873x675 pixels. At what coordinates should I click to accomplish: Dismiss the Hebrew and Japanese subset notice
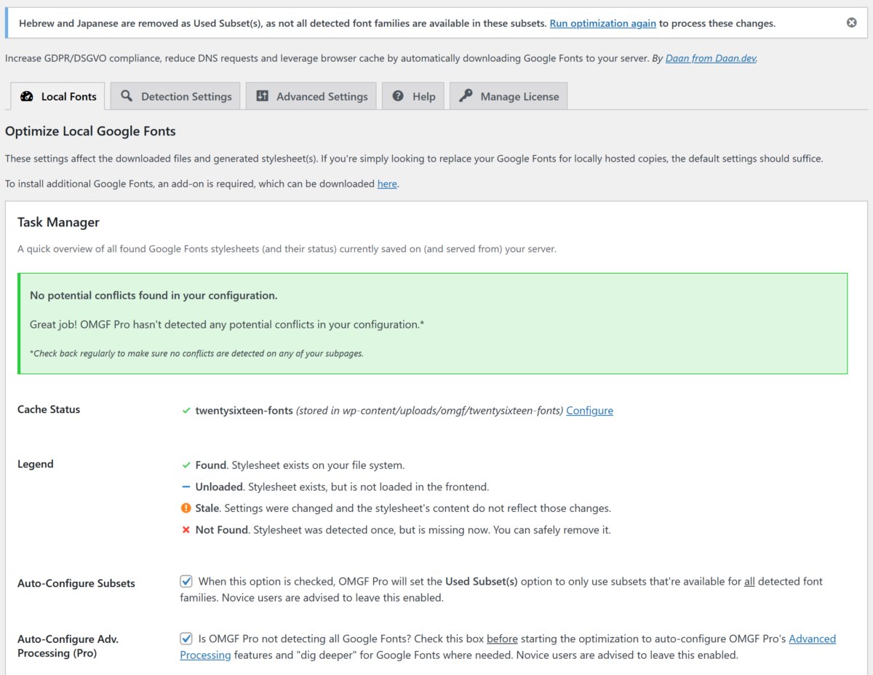click(x=851, y=23)
